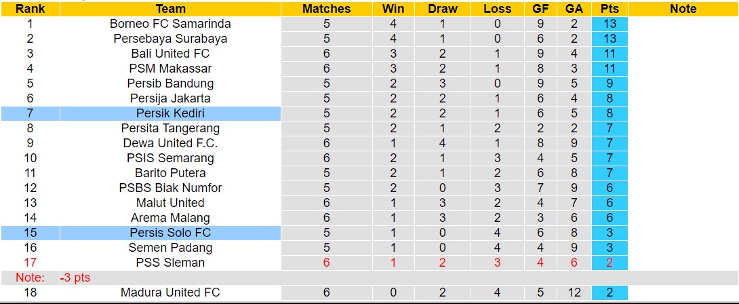739x304 pixels.
Task: Open the Persebaya Surabaya team link
Action: tap(170, 39)
